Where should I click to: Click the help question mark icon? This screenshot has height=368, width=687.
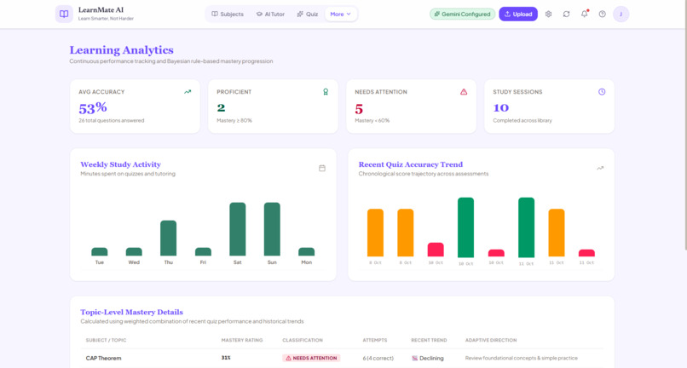(602, 14)
